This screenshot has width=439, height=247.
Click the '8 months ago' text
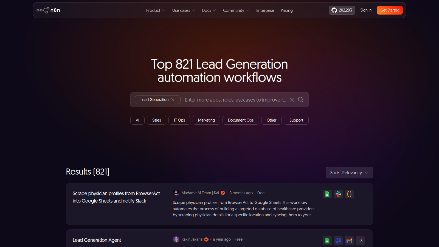241,193
